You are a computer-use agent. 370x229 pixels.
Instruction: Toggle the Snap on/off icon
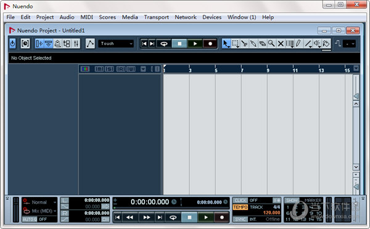338,44
